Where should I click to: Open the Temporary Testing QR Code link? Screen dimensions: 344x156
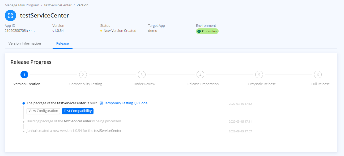(126, 103)
